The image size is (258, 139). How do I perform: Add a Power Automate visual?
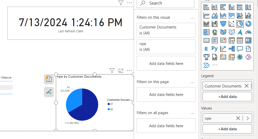[206, 65]
